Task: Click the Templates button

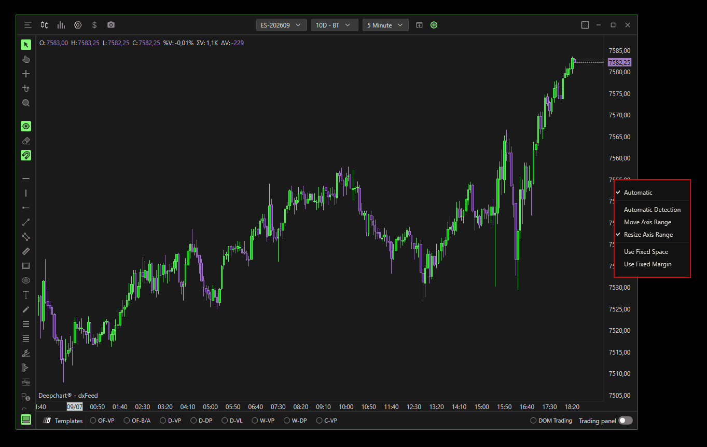Action: coord(63,421)
